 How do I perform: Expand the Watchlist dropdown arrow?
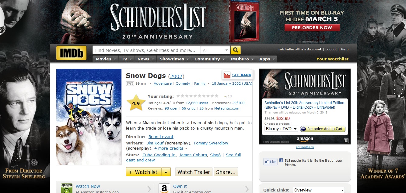pos(166,172)
